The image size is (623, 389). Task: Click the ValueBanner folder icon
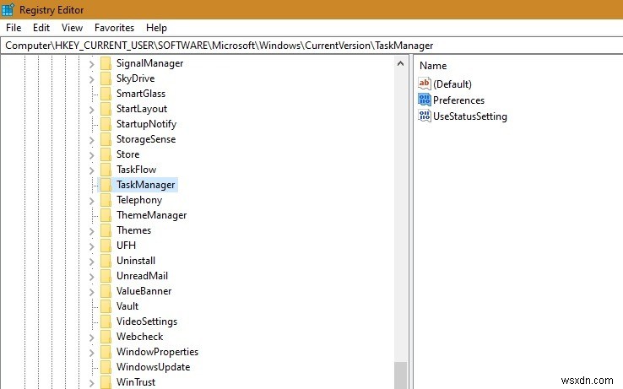[106, 291]
